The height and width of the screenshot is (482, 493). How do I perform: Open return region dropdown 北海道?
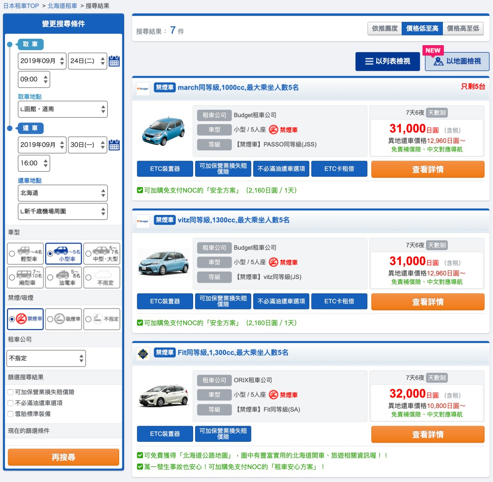click(63, 193)
